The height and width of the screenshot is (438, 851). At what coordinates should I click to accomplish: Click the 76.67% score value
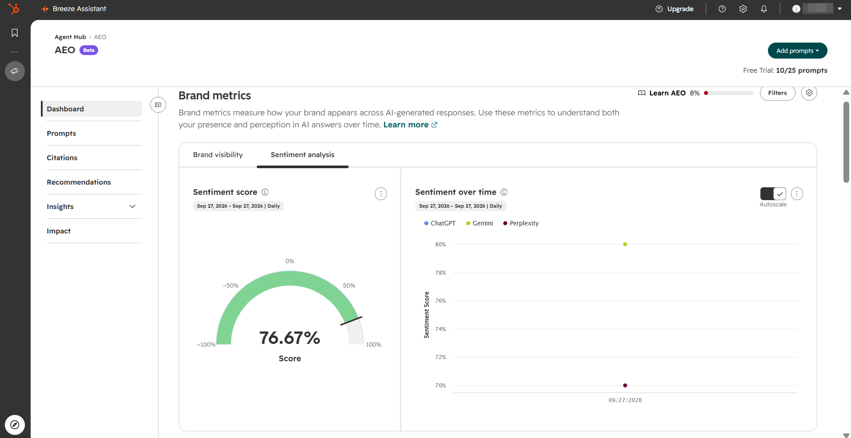(290, 338)
